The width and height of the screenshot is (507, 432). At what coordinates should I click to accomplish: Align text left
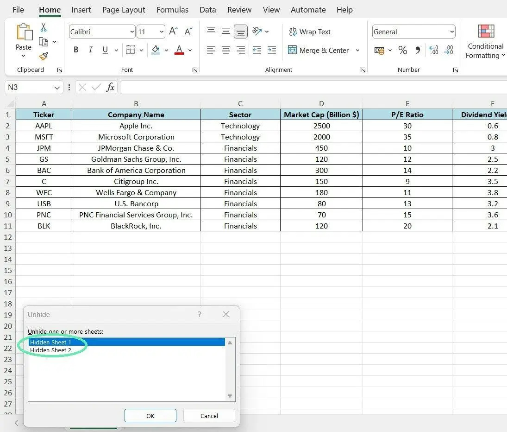211,50
